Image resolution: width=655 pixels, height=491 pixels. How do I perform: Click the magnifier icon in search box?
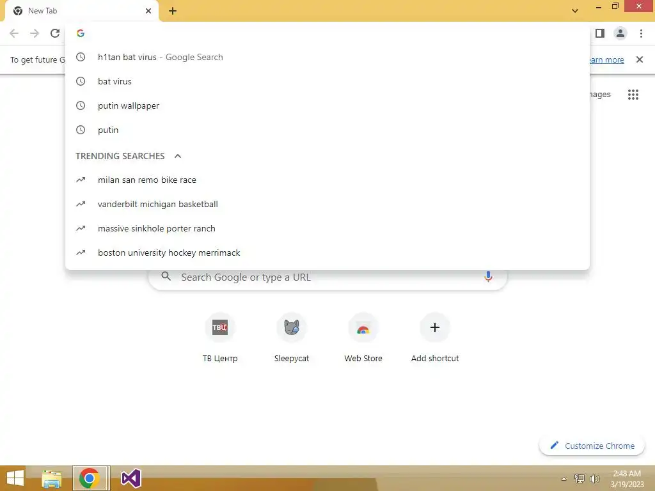point(166,276)
